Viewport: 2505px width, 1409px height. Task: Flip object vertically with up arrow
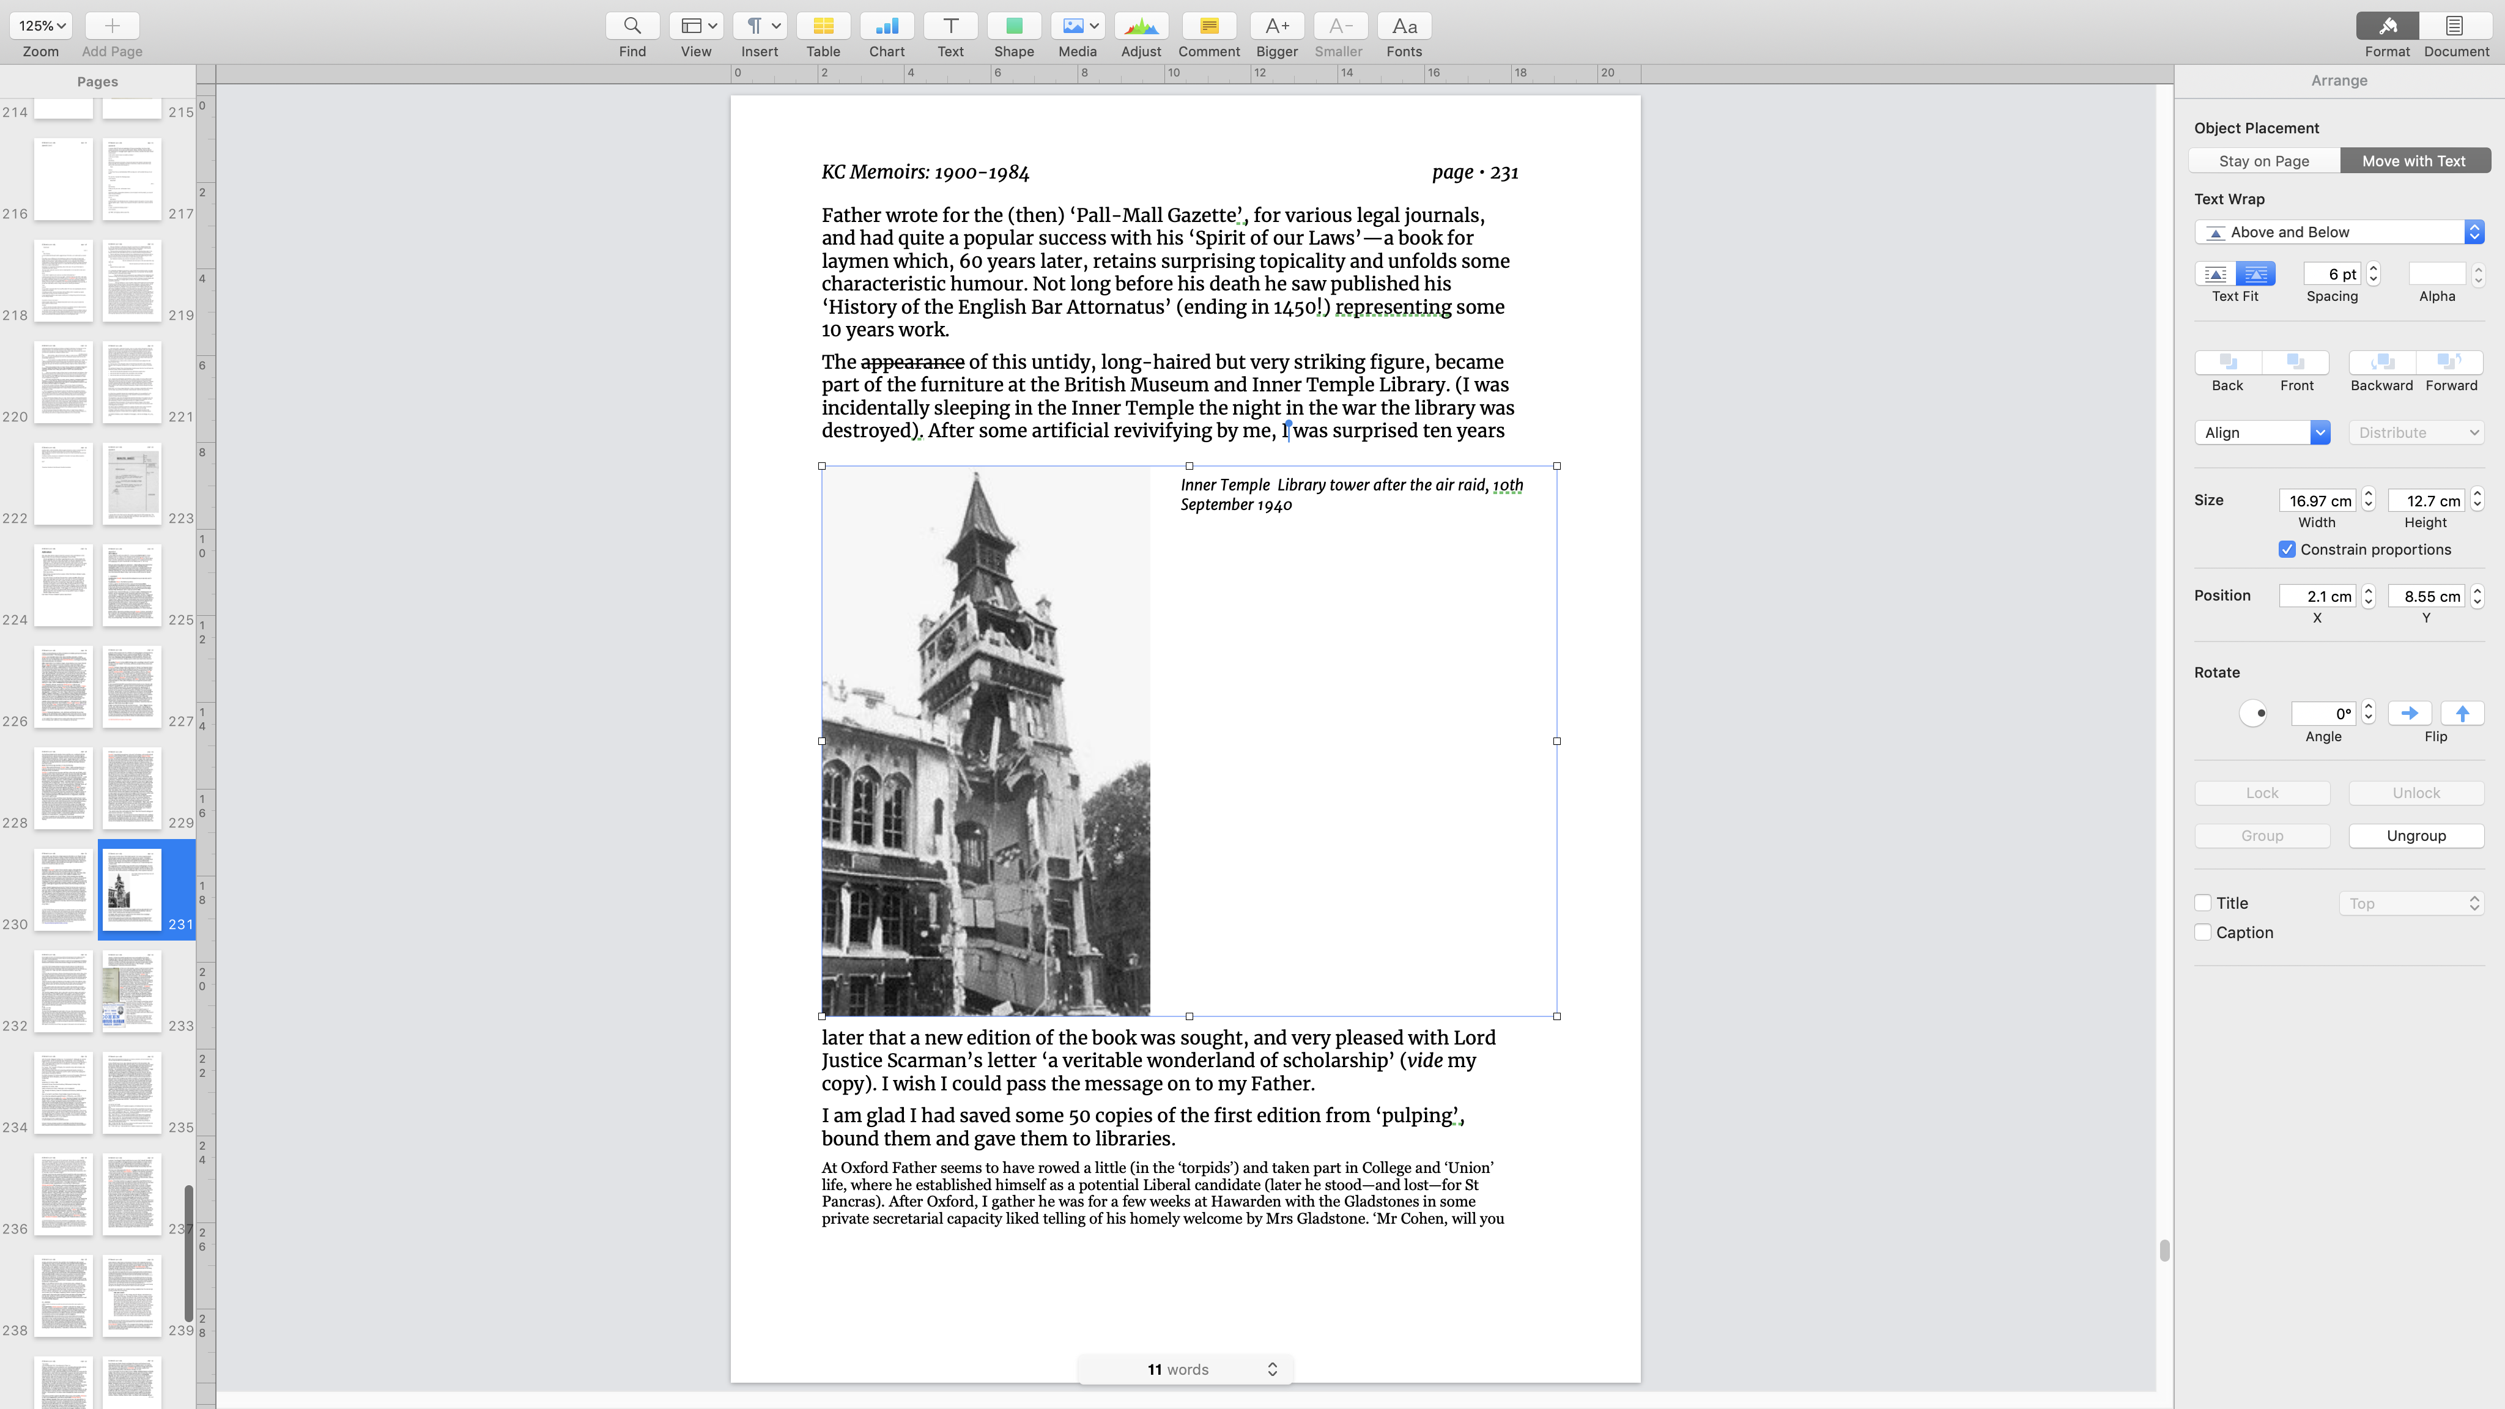2462,713
